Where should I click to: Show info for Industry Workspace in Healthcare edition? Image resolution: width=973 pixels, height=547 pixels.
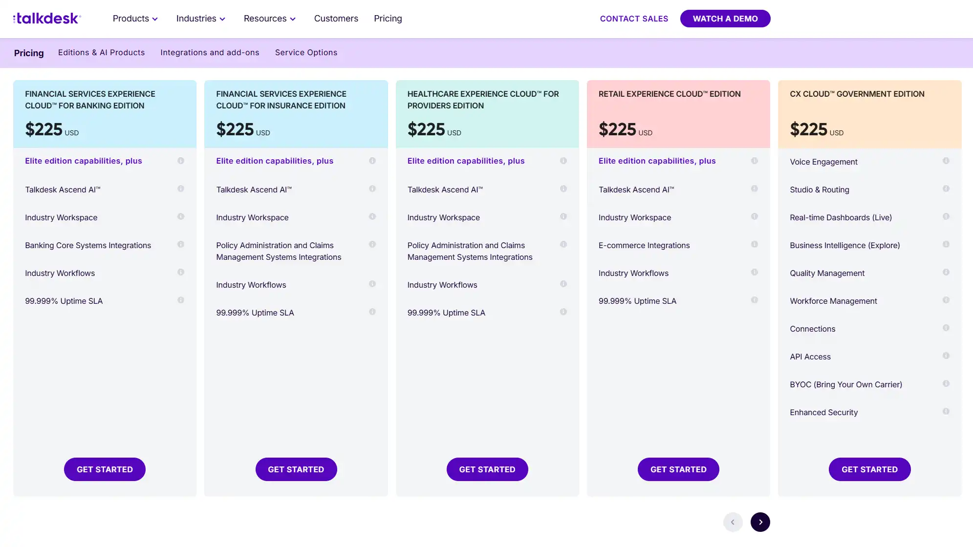pyautogui.click(x=563, y=216)
